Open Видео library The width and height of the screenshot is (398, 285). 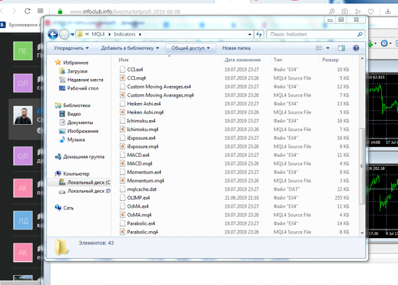74,114
